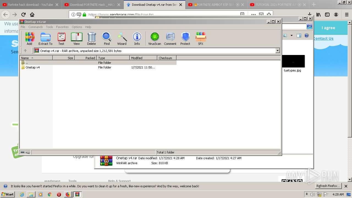Screen dimensions: 352x198
Task: Open the Commands menu
Action: click(x=35, y=27)
